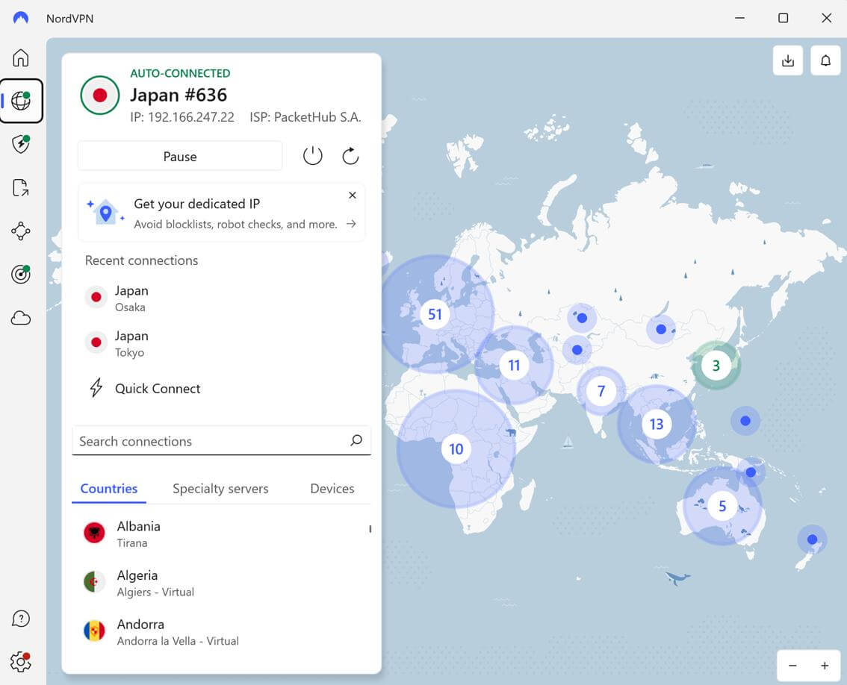This screenshot has height=685, width=847.
Task: Disconnect using the power icon
Action: pos(312,156)
